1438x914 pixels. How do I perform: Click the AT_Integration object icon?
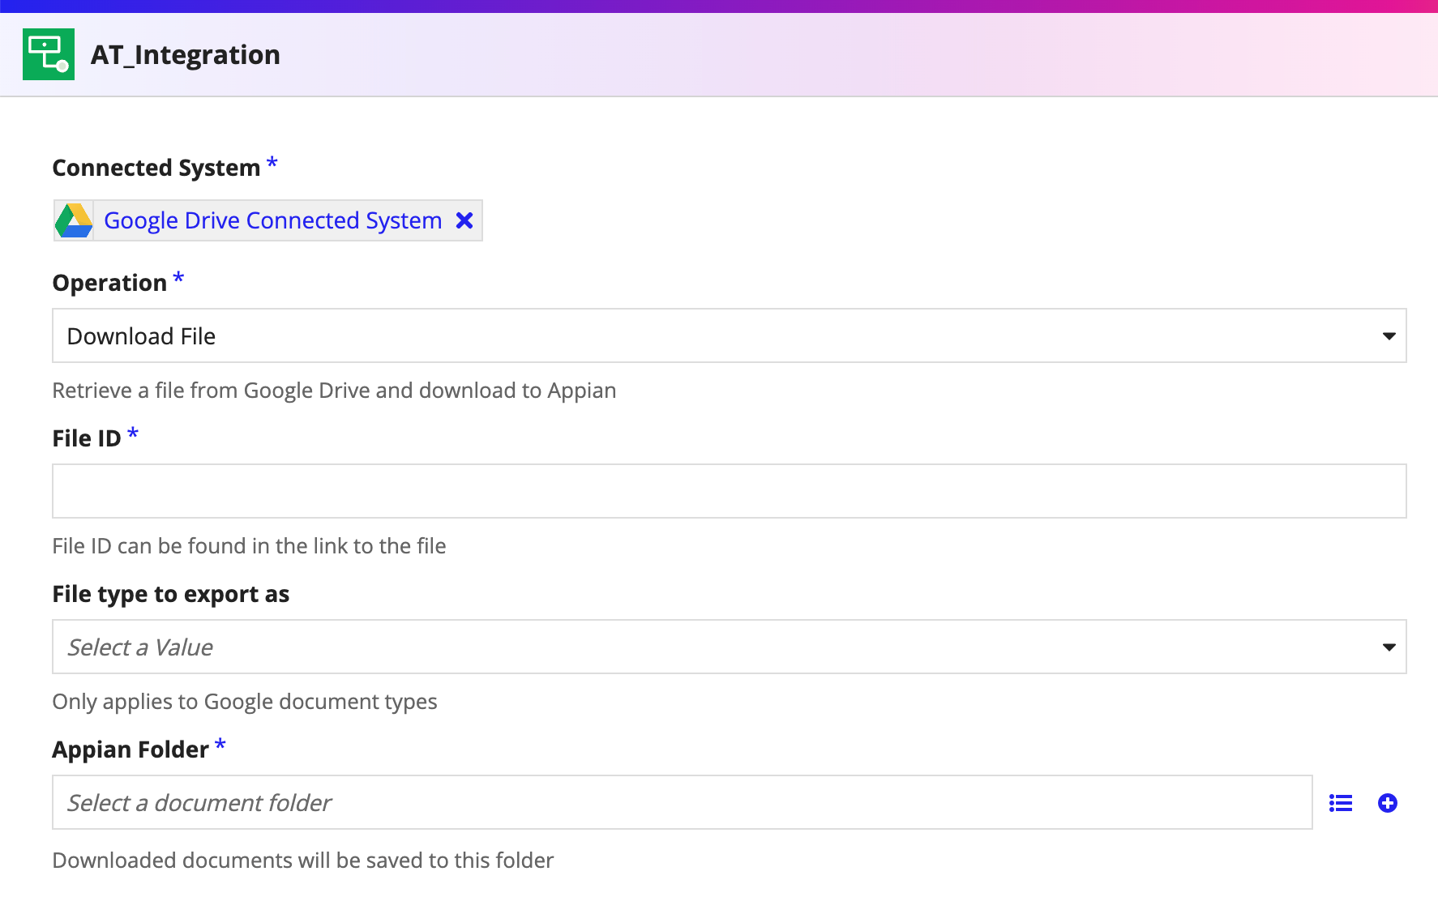[x=49, y=54]
